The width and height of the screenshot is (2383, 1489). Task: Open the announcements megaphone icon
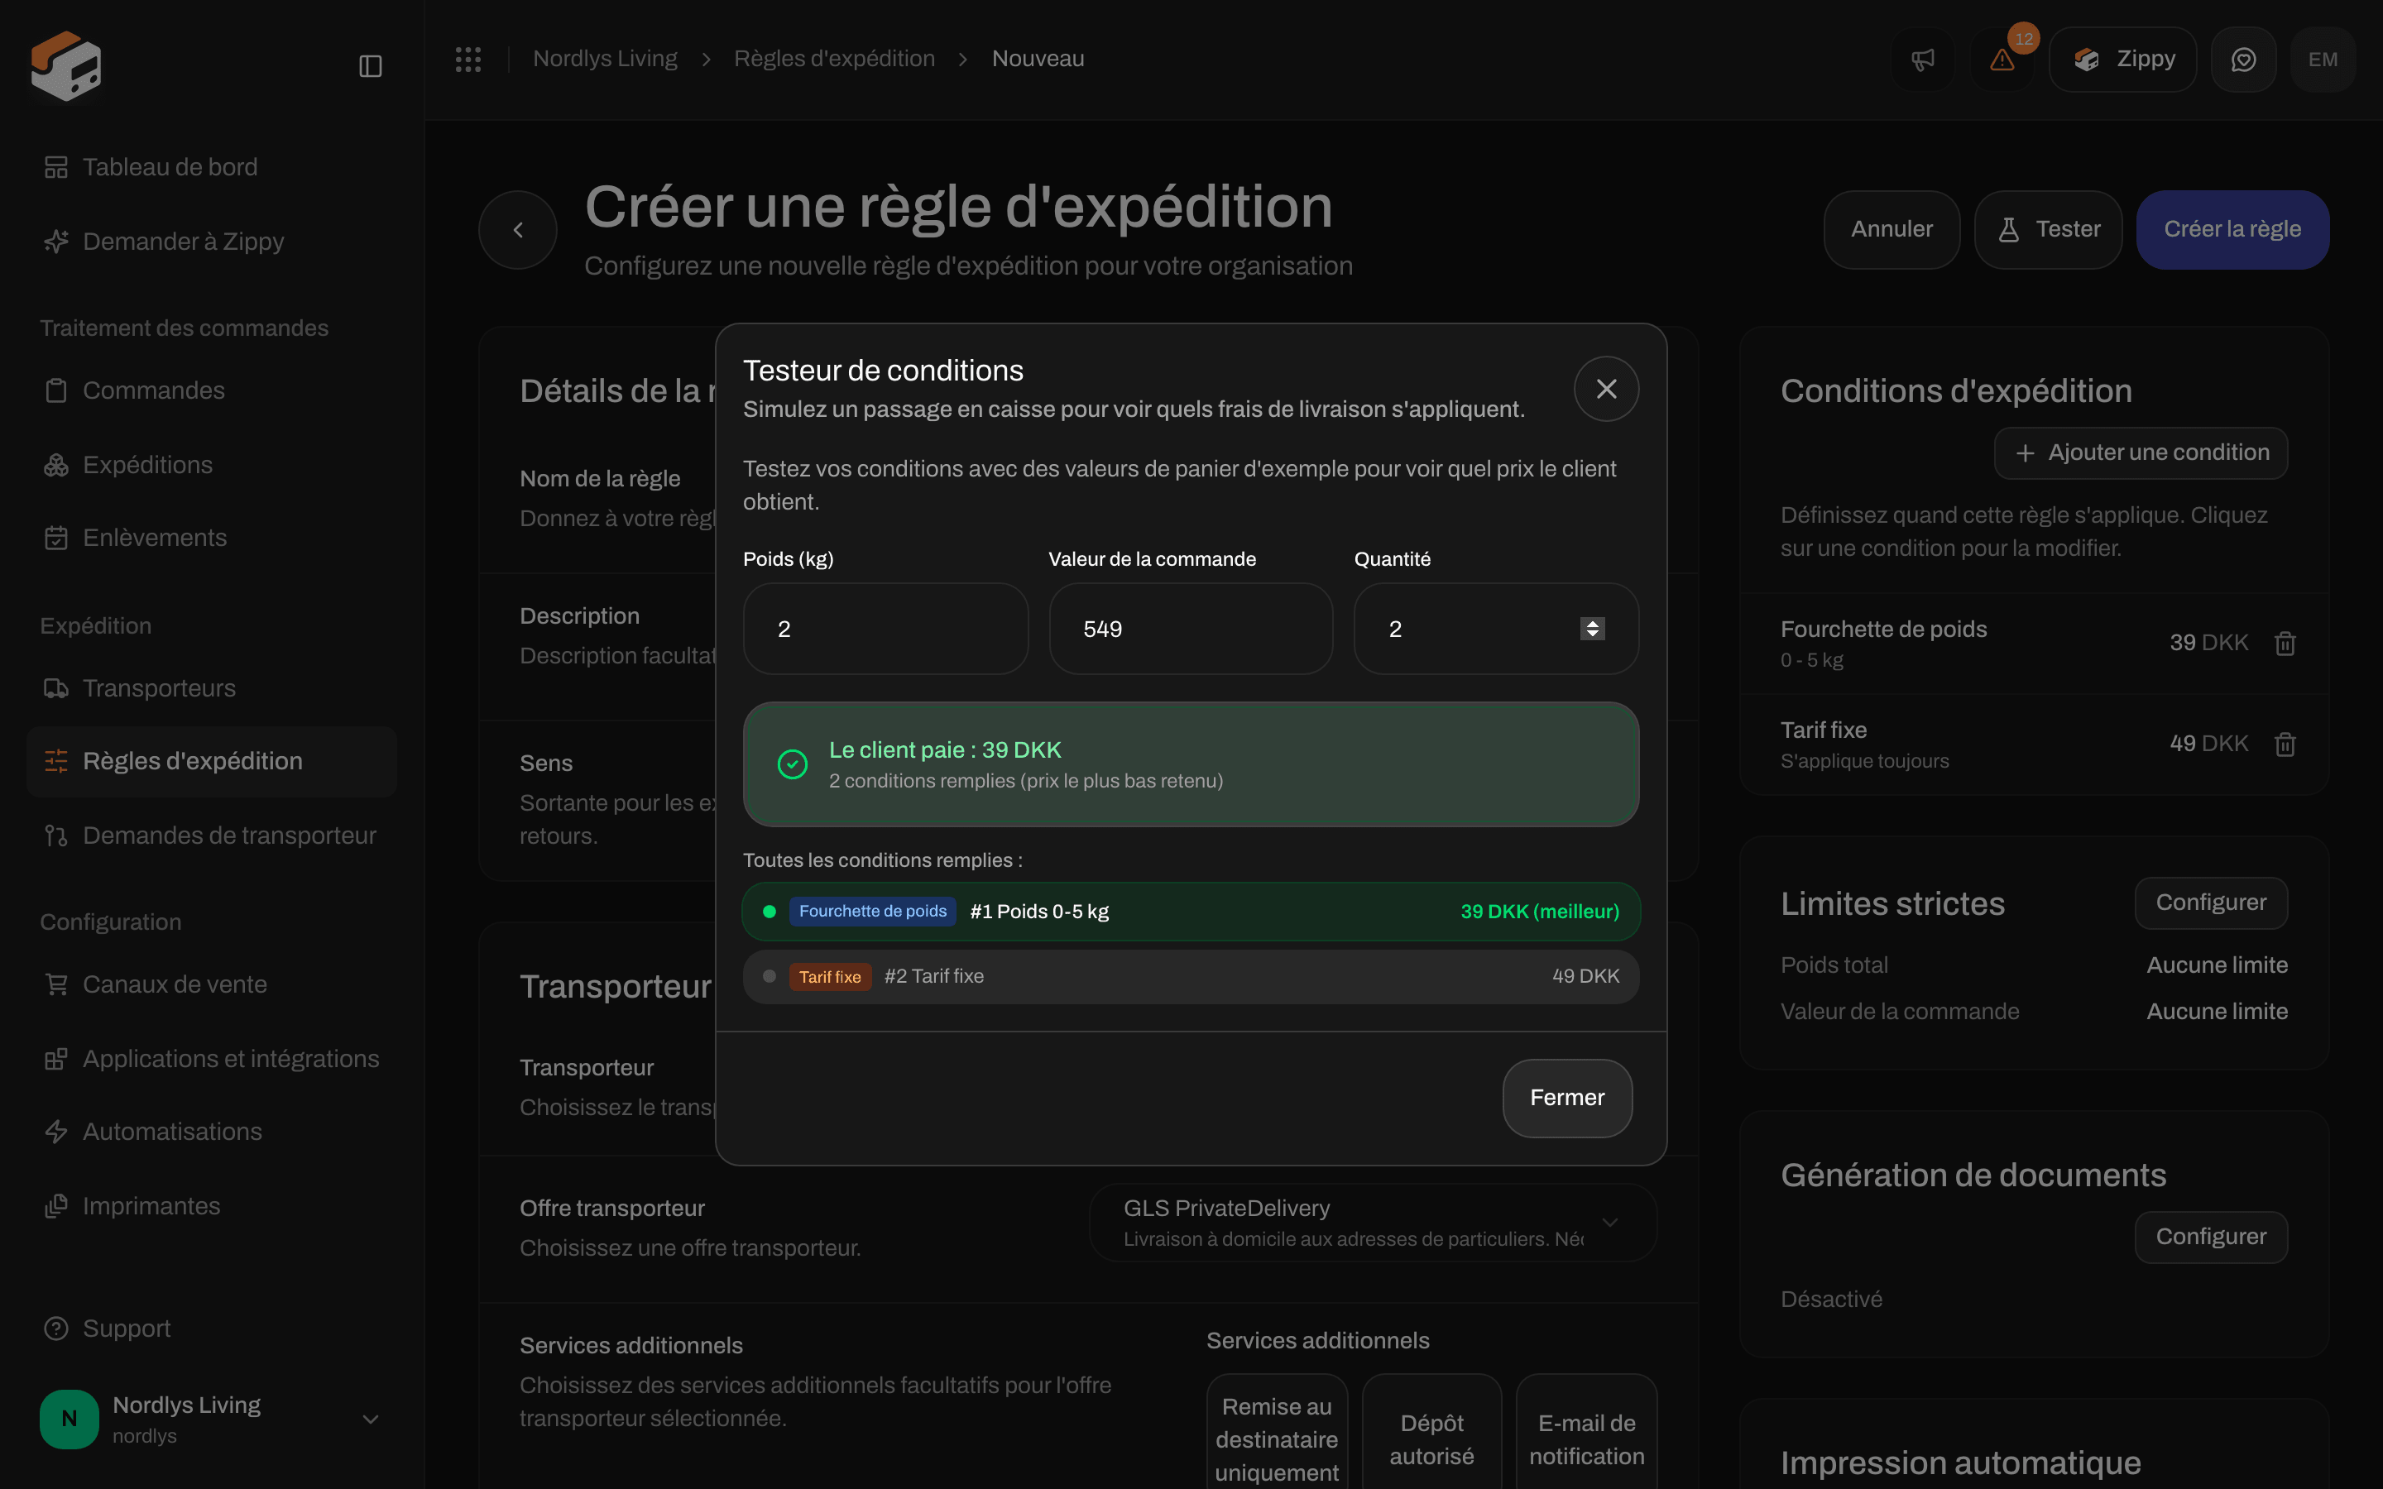[x=1922, y=60]
